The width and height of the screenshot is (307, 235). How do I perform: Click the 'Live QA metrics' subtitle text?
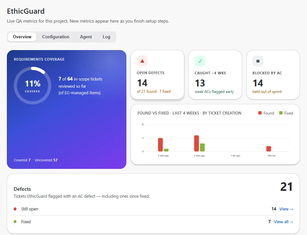coord(88,21)
